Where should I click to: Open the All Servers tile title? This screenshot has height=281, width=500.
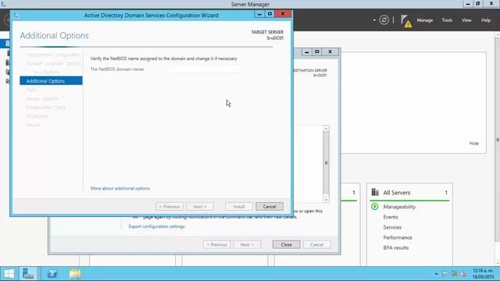397,193
